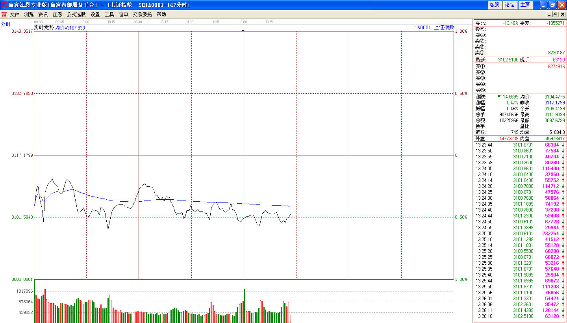Click the 委差 -1955271 value

pos(556,23)
